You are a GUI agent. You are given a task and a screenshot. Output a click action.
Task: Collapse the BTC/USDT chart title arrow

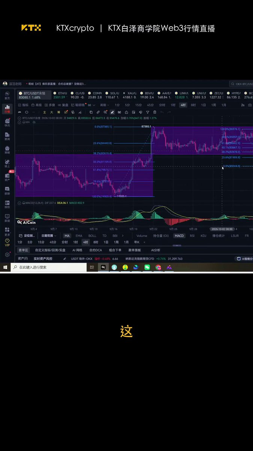[19, 118]
